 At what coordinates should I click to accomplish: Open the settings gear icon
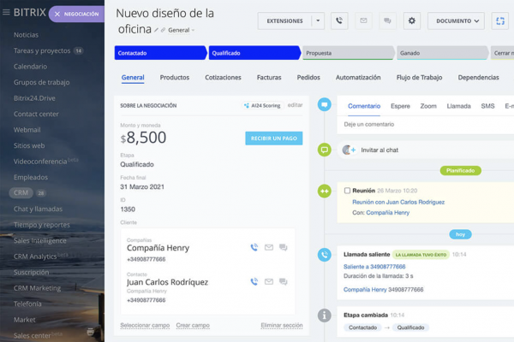(411, 21)
